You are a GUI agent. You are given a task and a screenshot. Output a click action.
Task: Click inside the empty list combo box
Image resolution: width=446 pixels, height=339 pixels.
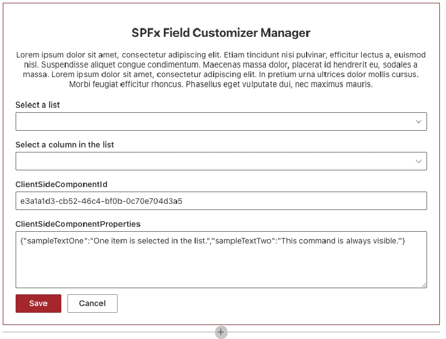167,121
